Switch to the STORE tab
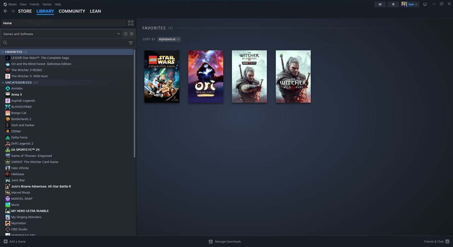Image resolution: width=453 pixels, height=247 pixels. pos(25,11)
